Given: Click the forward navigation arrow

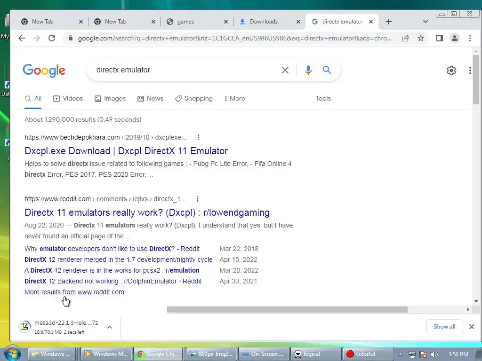Looking at the screenshot, I should 37,38.
